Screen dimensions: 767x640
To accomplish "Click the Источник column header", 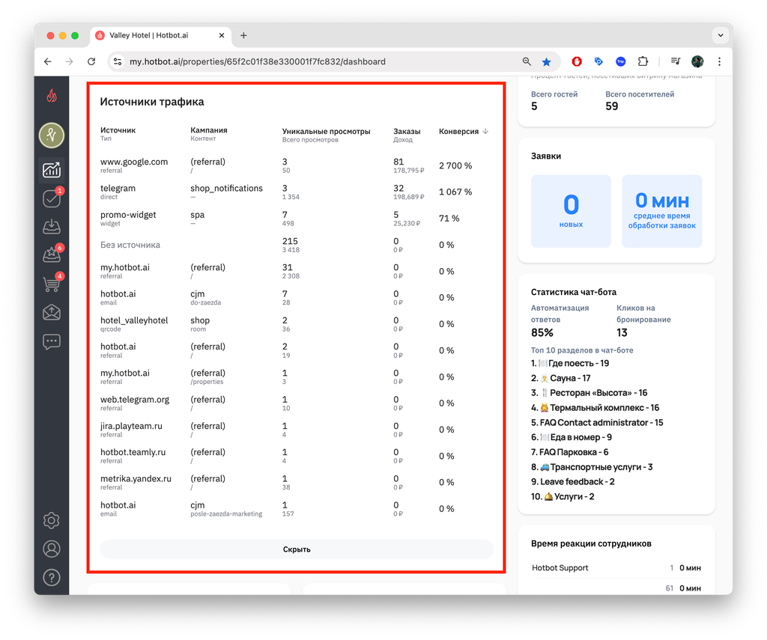I will click(x=118, y=130).
